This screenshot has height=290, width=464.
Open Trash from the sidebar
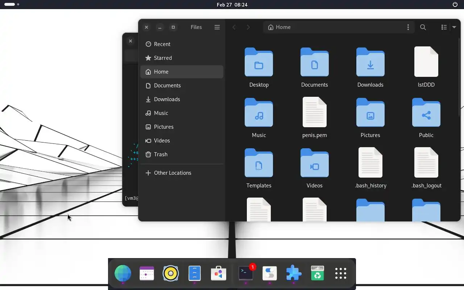click(182, 154)
